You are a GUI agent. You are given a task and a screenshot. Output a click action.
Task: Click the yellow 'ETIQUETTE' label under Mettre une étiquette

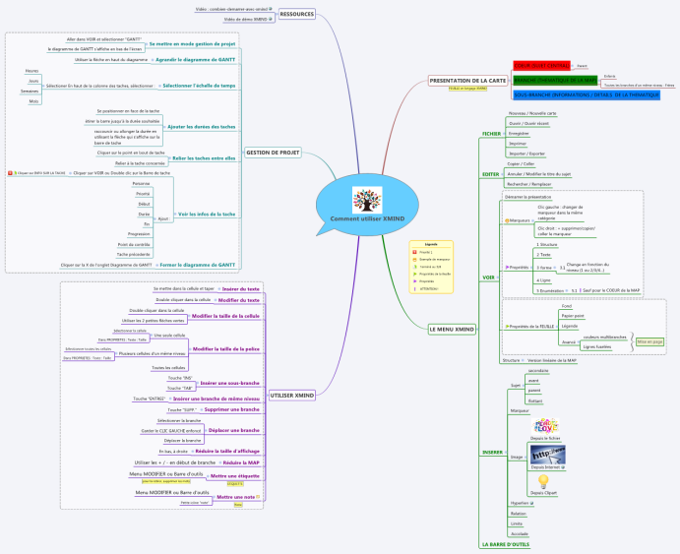coord(235,484)
